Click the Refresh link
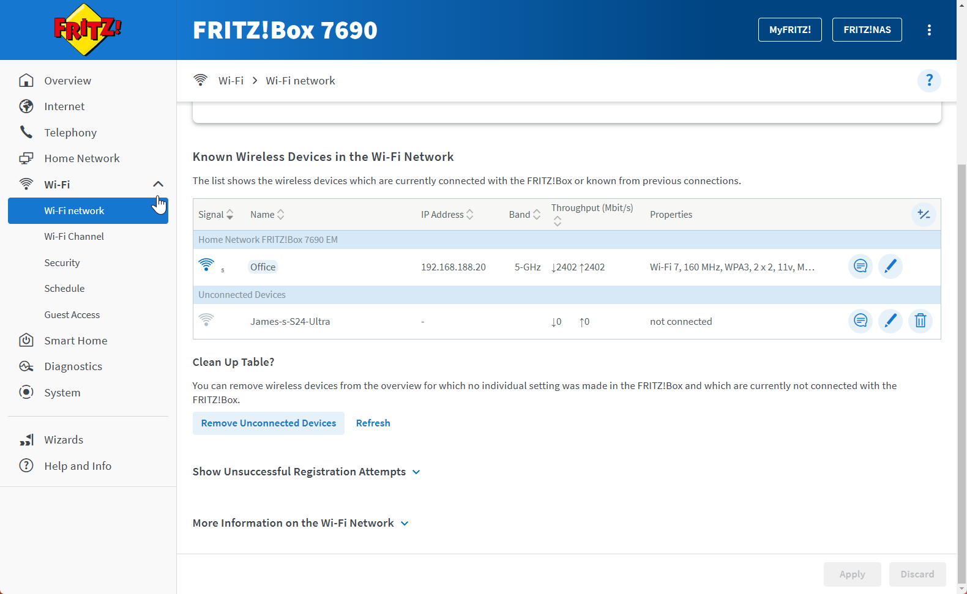 click(x=373, y=423)
